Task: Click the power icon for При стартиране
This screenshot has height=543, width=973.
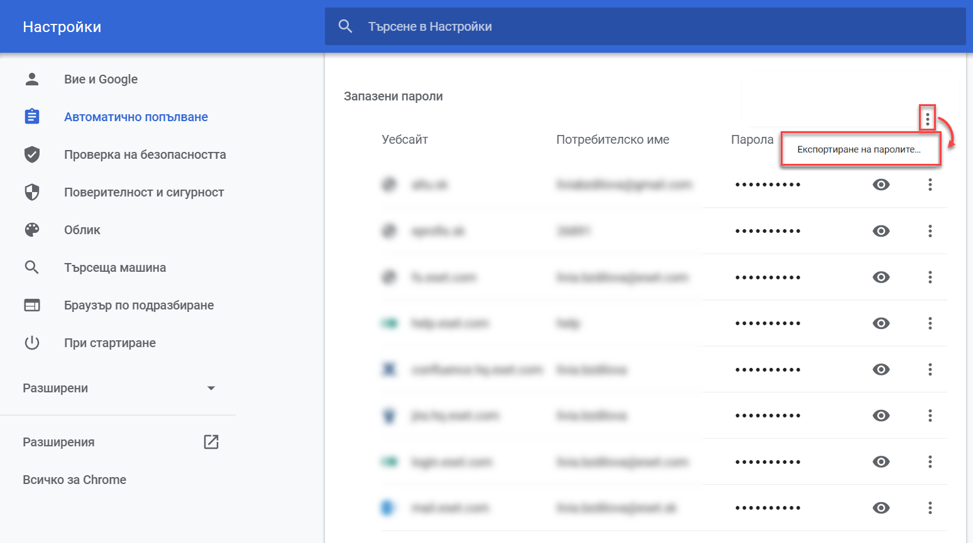Action: coord(32,343)
